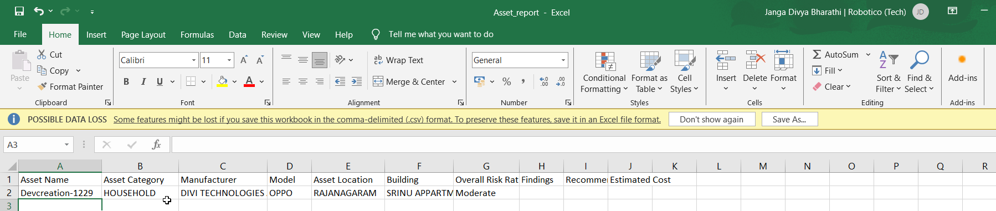Cut the selected cells

(x=50, y=54)
